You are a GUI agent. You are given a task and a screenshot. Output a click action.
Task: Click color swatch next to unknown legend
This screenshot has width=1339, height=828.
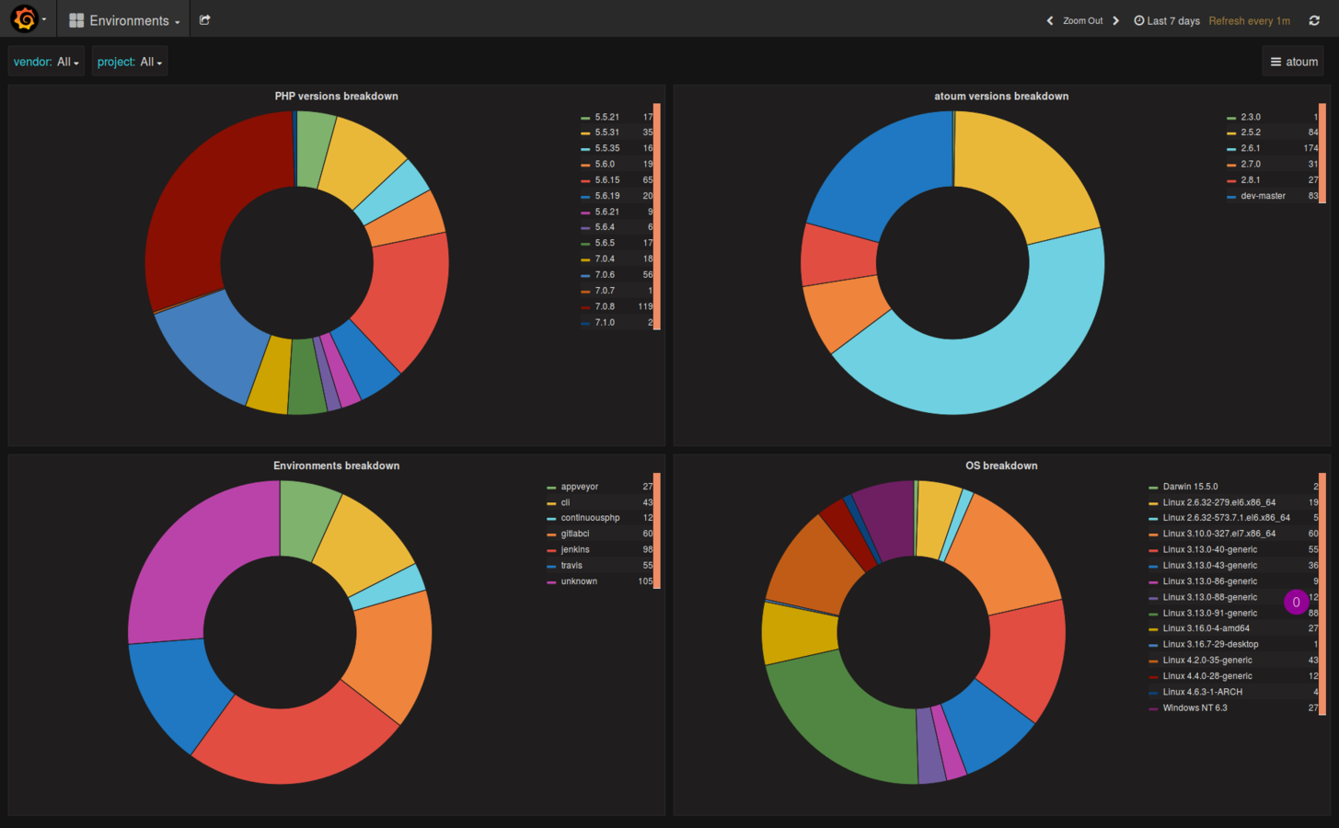551,582
